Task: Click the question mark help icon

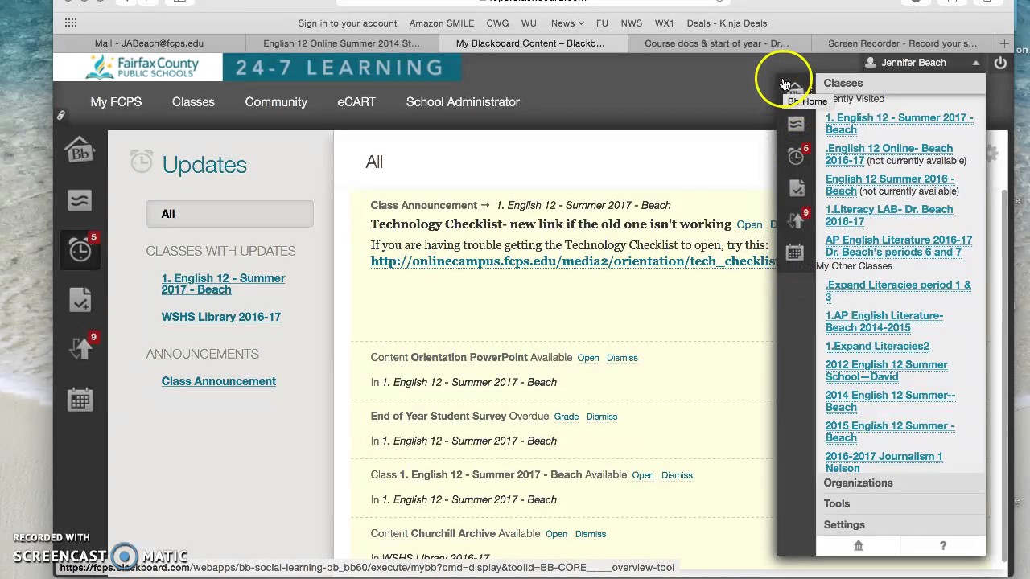Action: coord(942,545)
